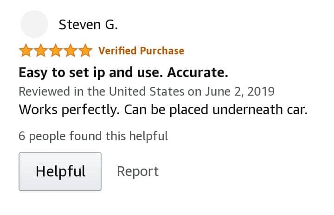
Task: Click the word 'Purchase' in the orange badge
Action: [x=162, y=51]
